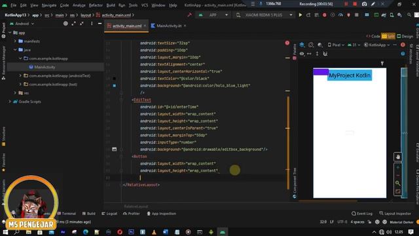Click the build hammer icon
Image resolution: width=419 pixels, height=236 pixels.
coord(189,15)
